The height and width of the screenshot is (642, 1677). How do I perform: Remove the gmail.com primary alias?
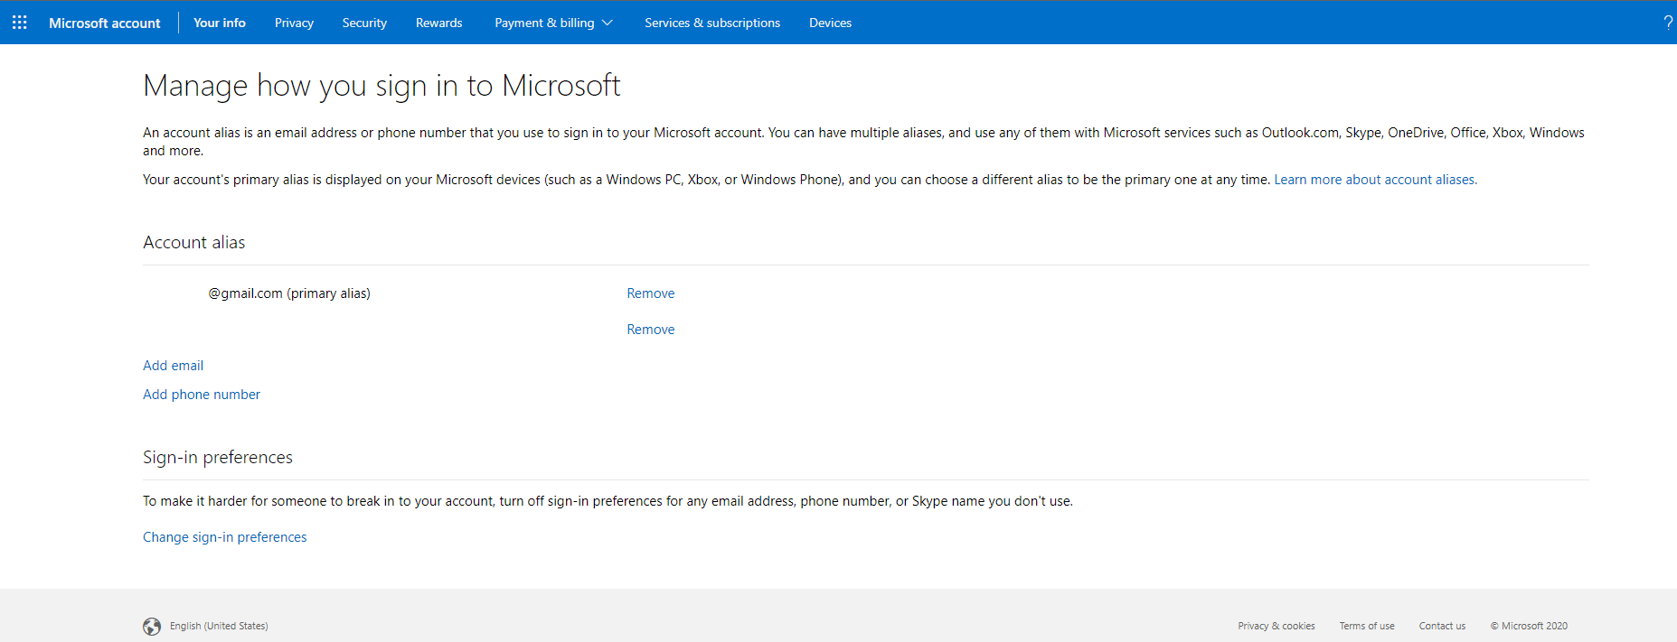coord(651,293)
